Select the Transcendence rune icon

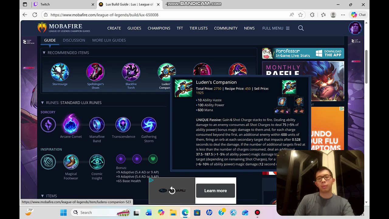click(123, 125)
